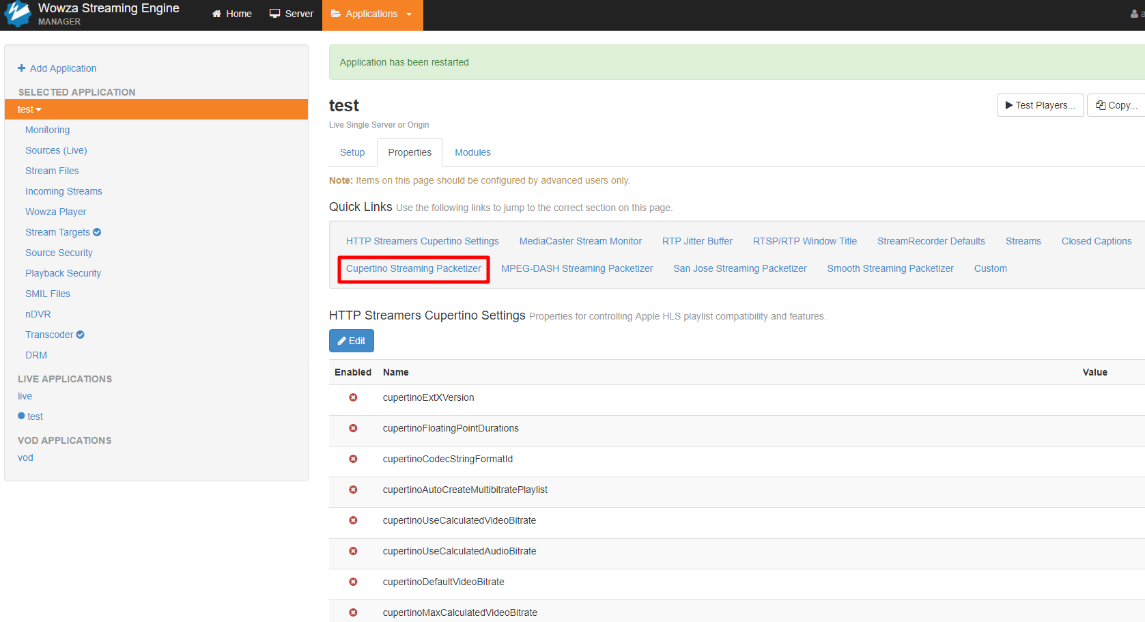The height and width of the screenshot is (622, 1145).
Task: Jump to StreamRecorder Defaults quick link
Action: (x=931, y=241)
